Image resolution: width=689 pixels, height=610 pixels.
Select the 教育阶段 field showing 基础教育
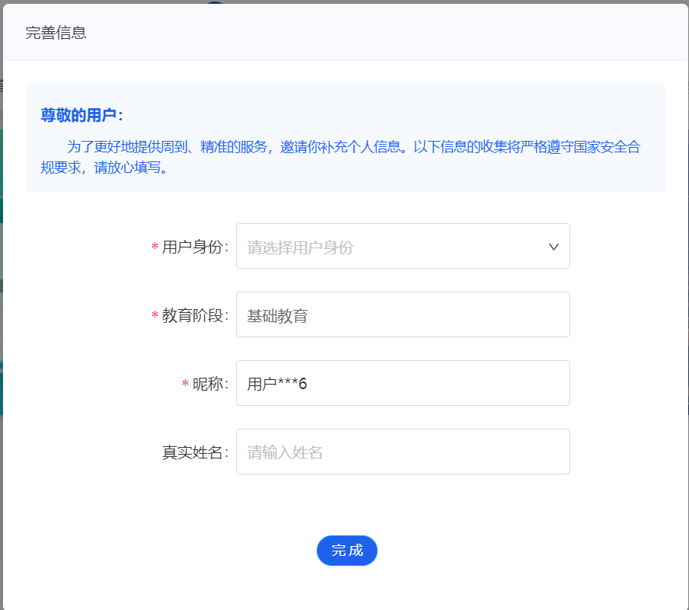402,315
